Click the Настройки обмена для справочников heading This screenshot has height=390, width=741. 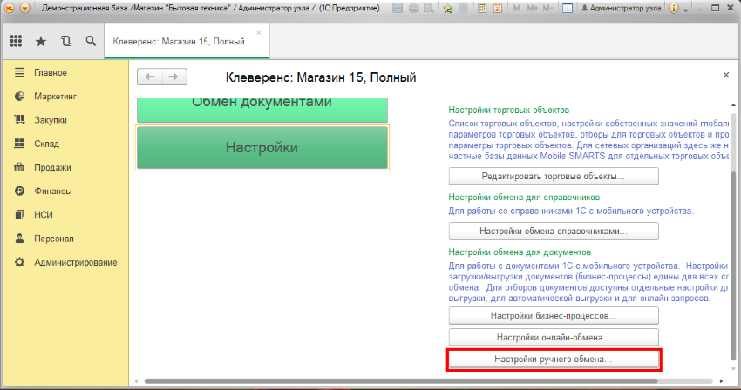(x=524, y=198)
